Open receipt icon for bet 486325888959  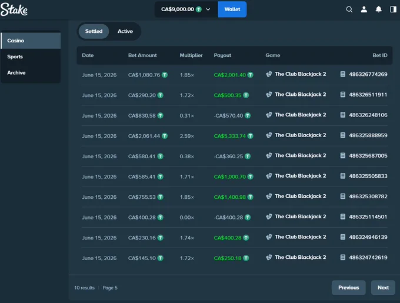343,135
